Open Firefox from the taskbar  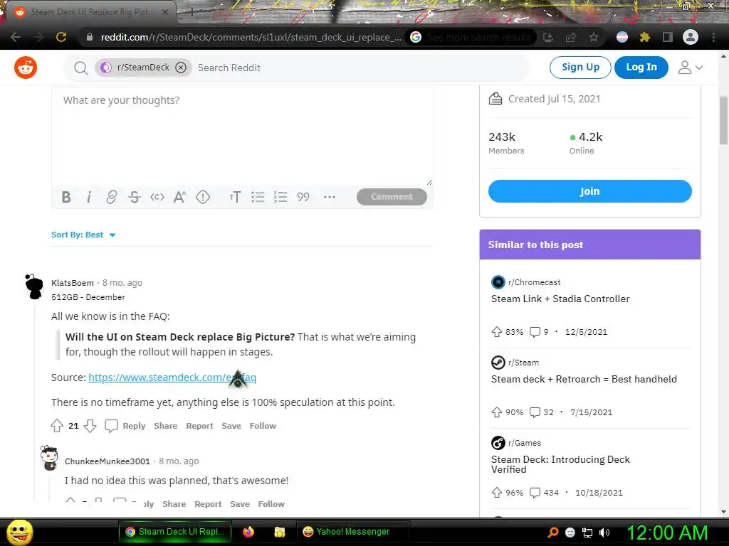pos(248,532)
